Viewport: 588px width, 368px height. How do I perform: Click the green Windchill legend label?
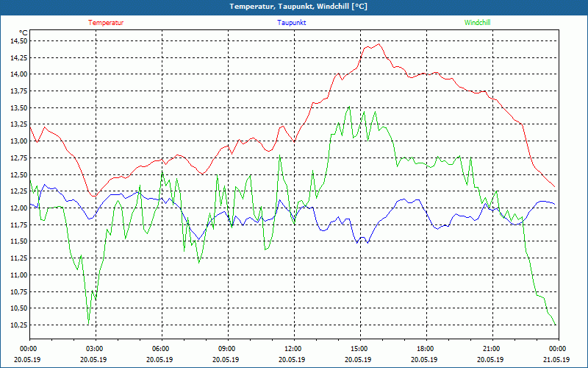pos(477,23)
